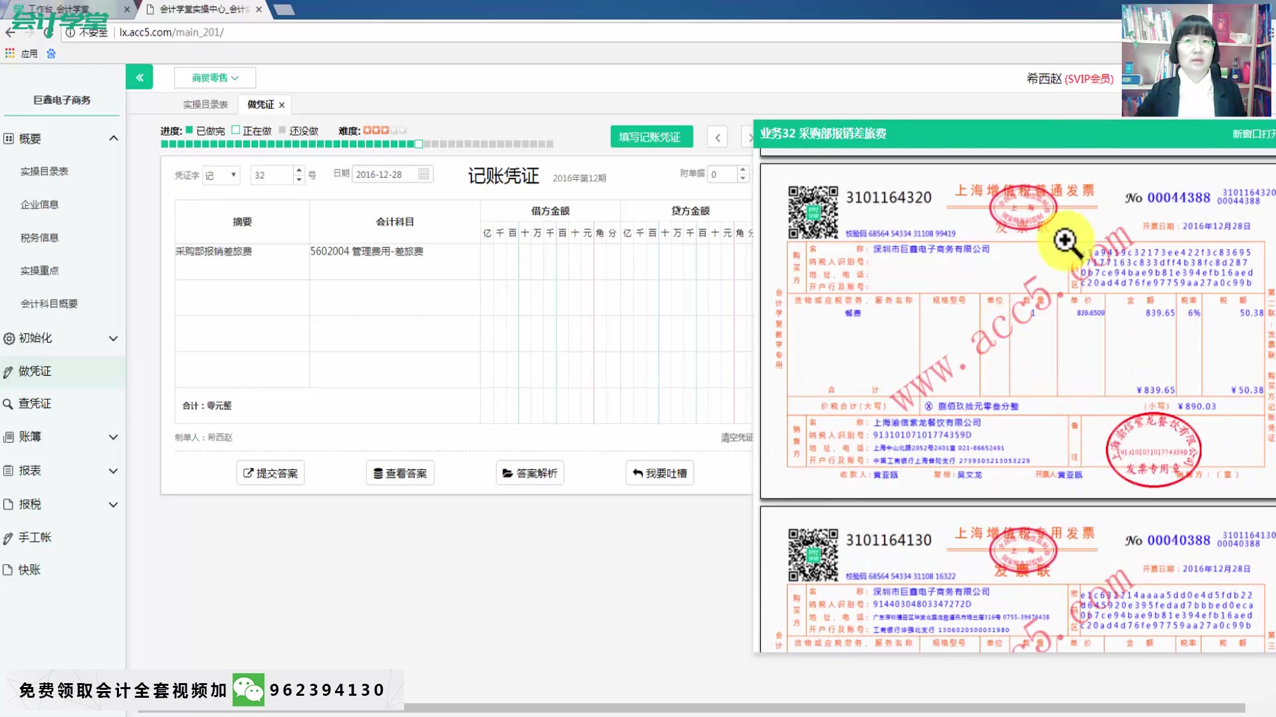1276x717 pixels.
Task: Click the 提交答案 submit answer button
Action: (270, 473)
